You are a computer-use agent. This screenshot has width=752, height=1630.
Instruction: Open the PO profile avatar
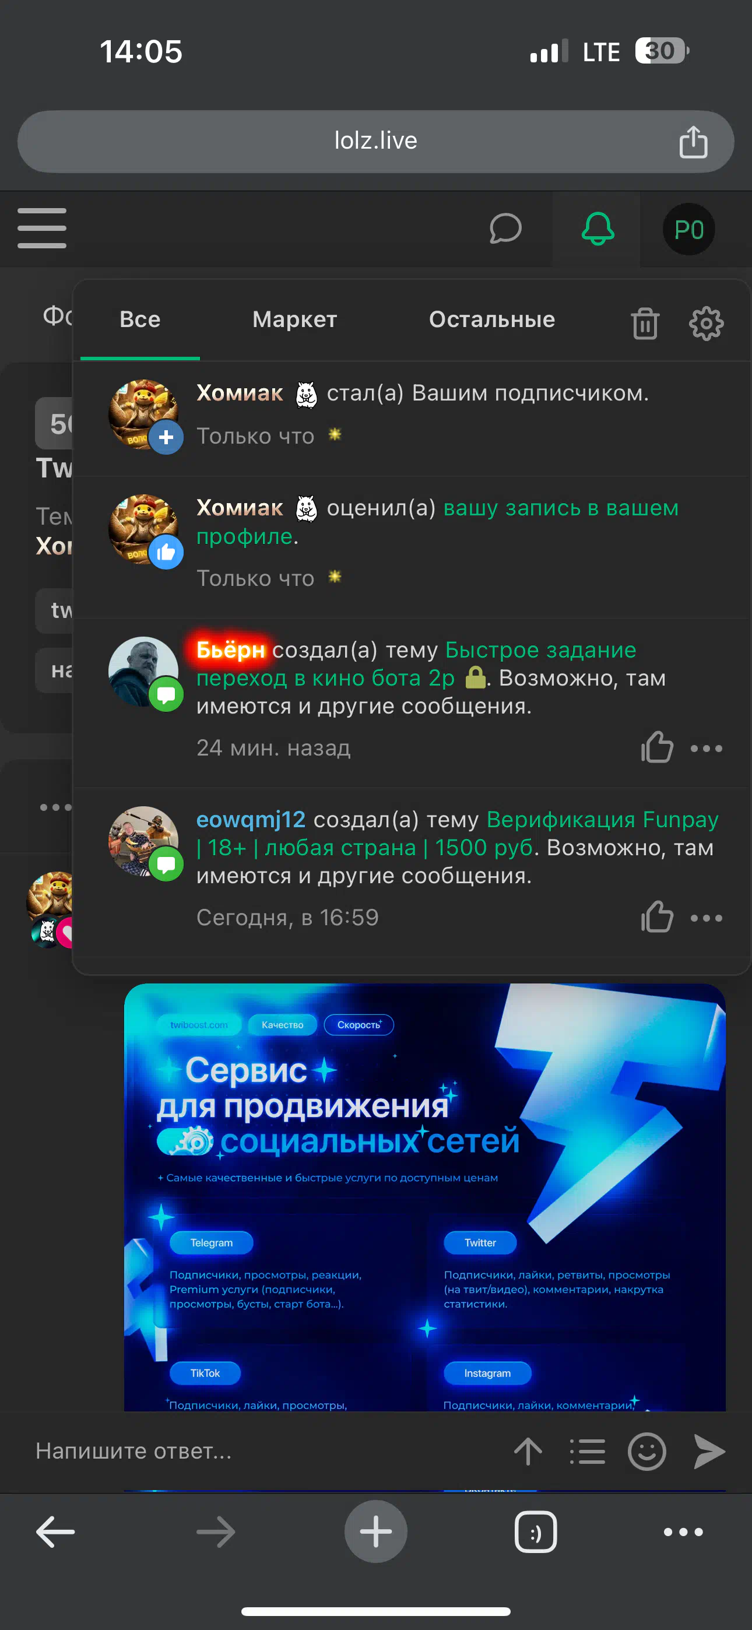click(x=688, y=229)
